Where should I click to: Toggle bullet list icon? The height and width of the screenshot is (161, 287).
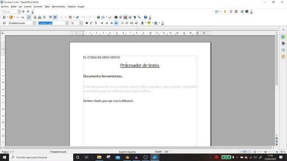pyautogui.click(x=127, y=23)
